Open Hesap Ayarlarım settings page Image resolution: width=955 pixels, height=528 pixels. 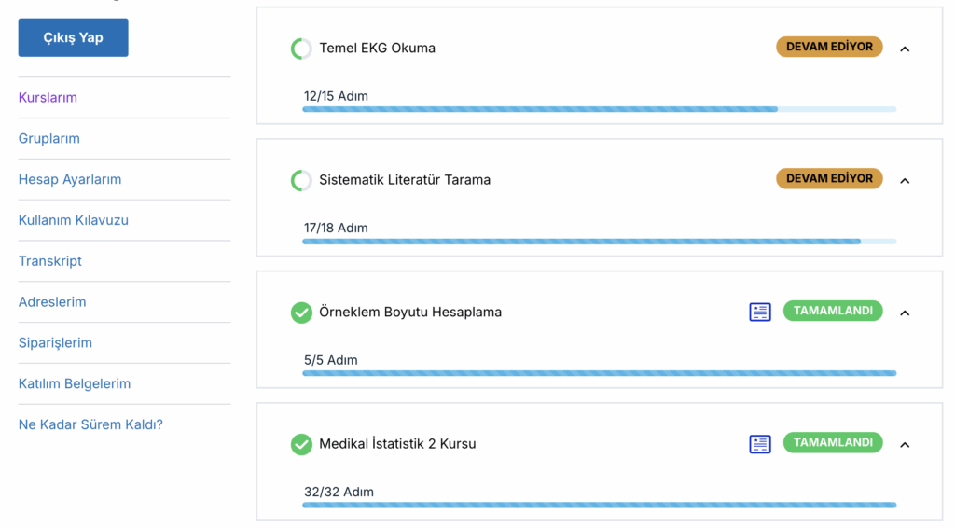[x=69, y=179]
